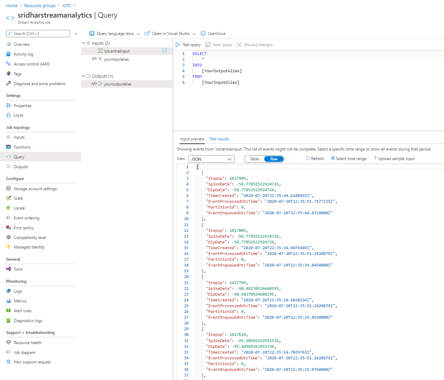
Task: Open the Activity log from the sidebar
Action: click(x=24, y=54)
